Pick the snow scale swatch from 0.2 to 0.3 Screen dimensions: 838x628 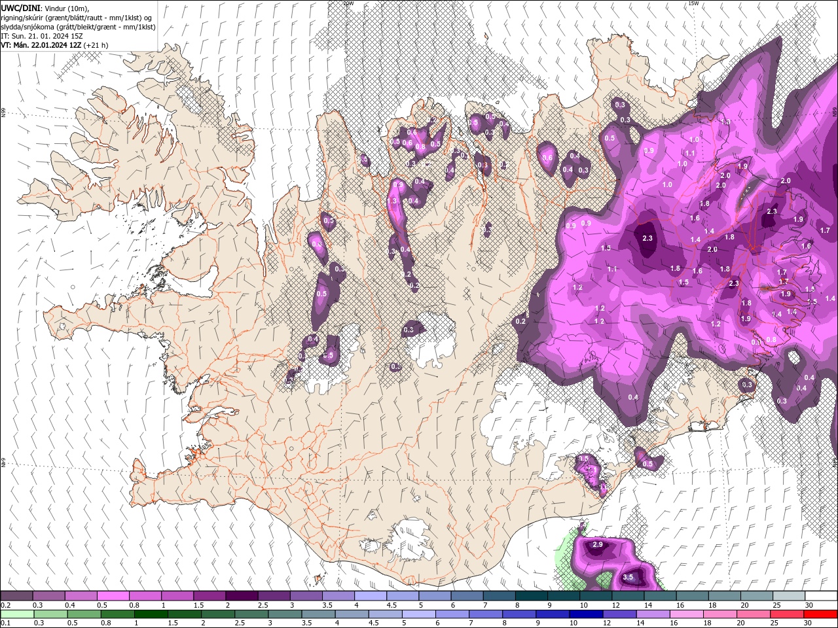(x=16, y=595)
